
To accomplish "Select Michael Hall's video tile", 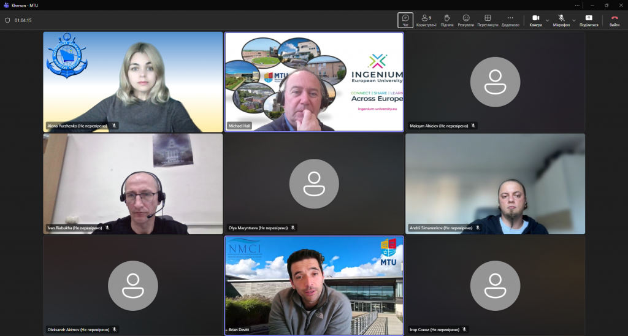I will 314,82.
